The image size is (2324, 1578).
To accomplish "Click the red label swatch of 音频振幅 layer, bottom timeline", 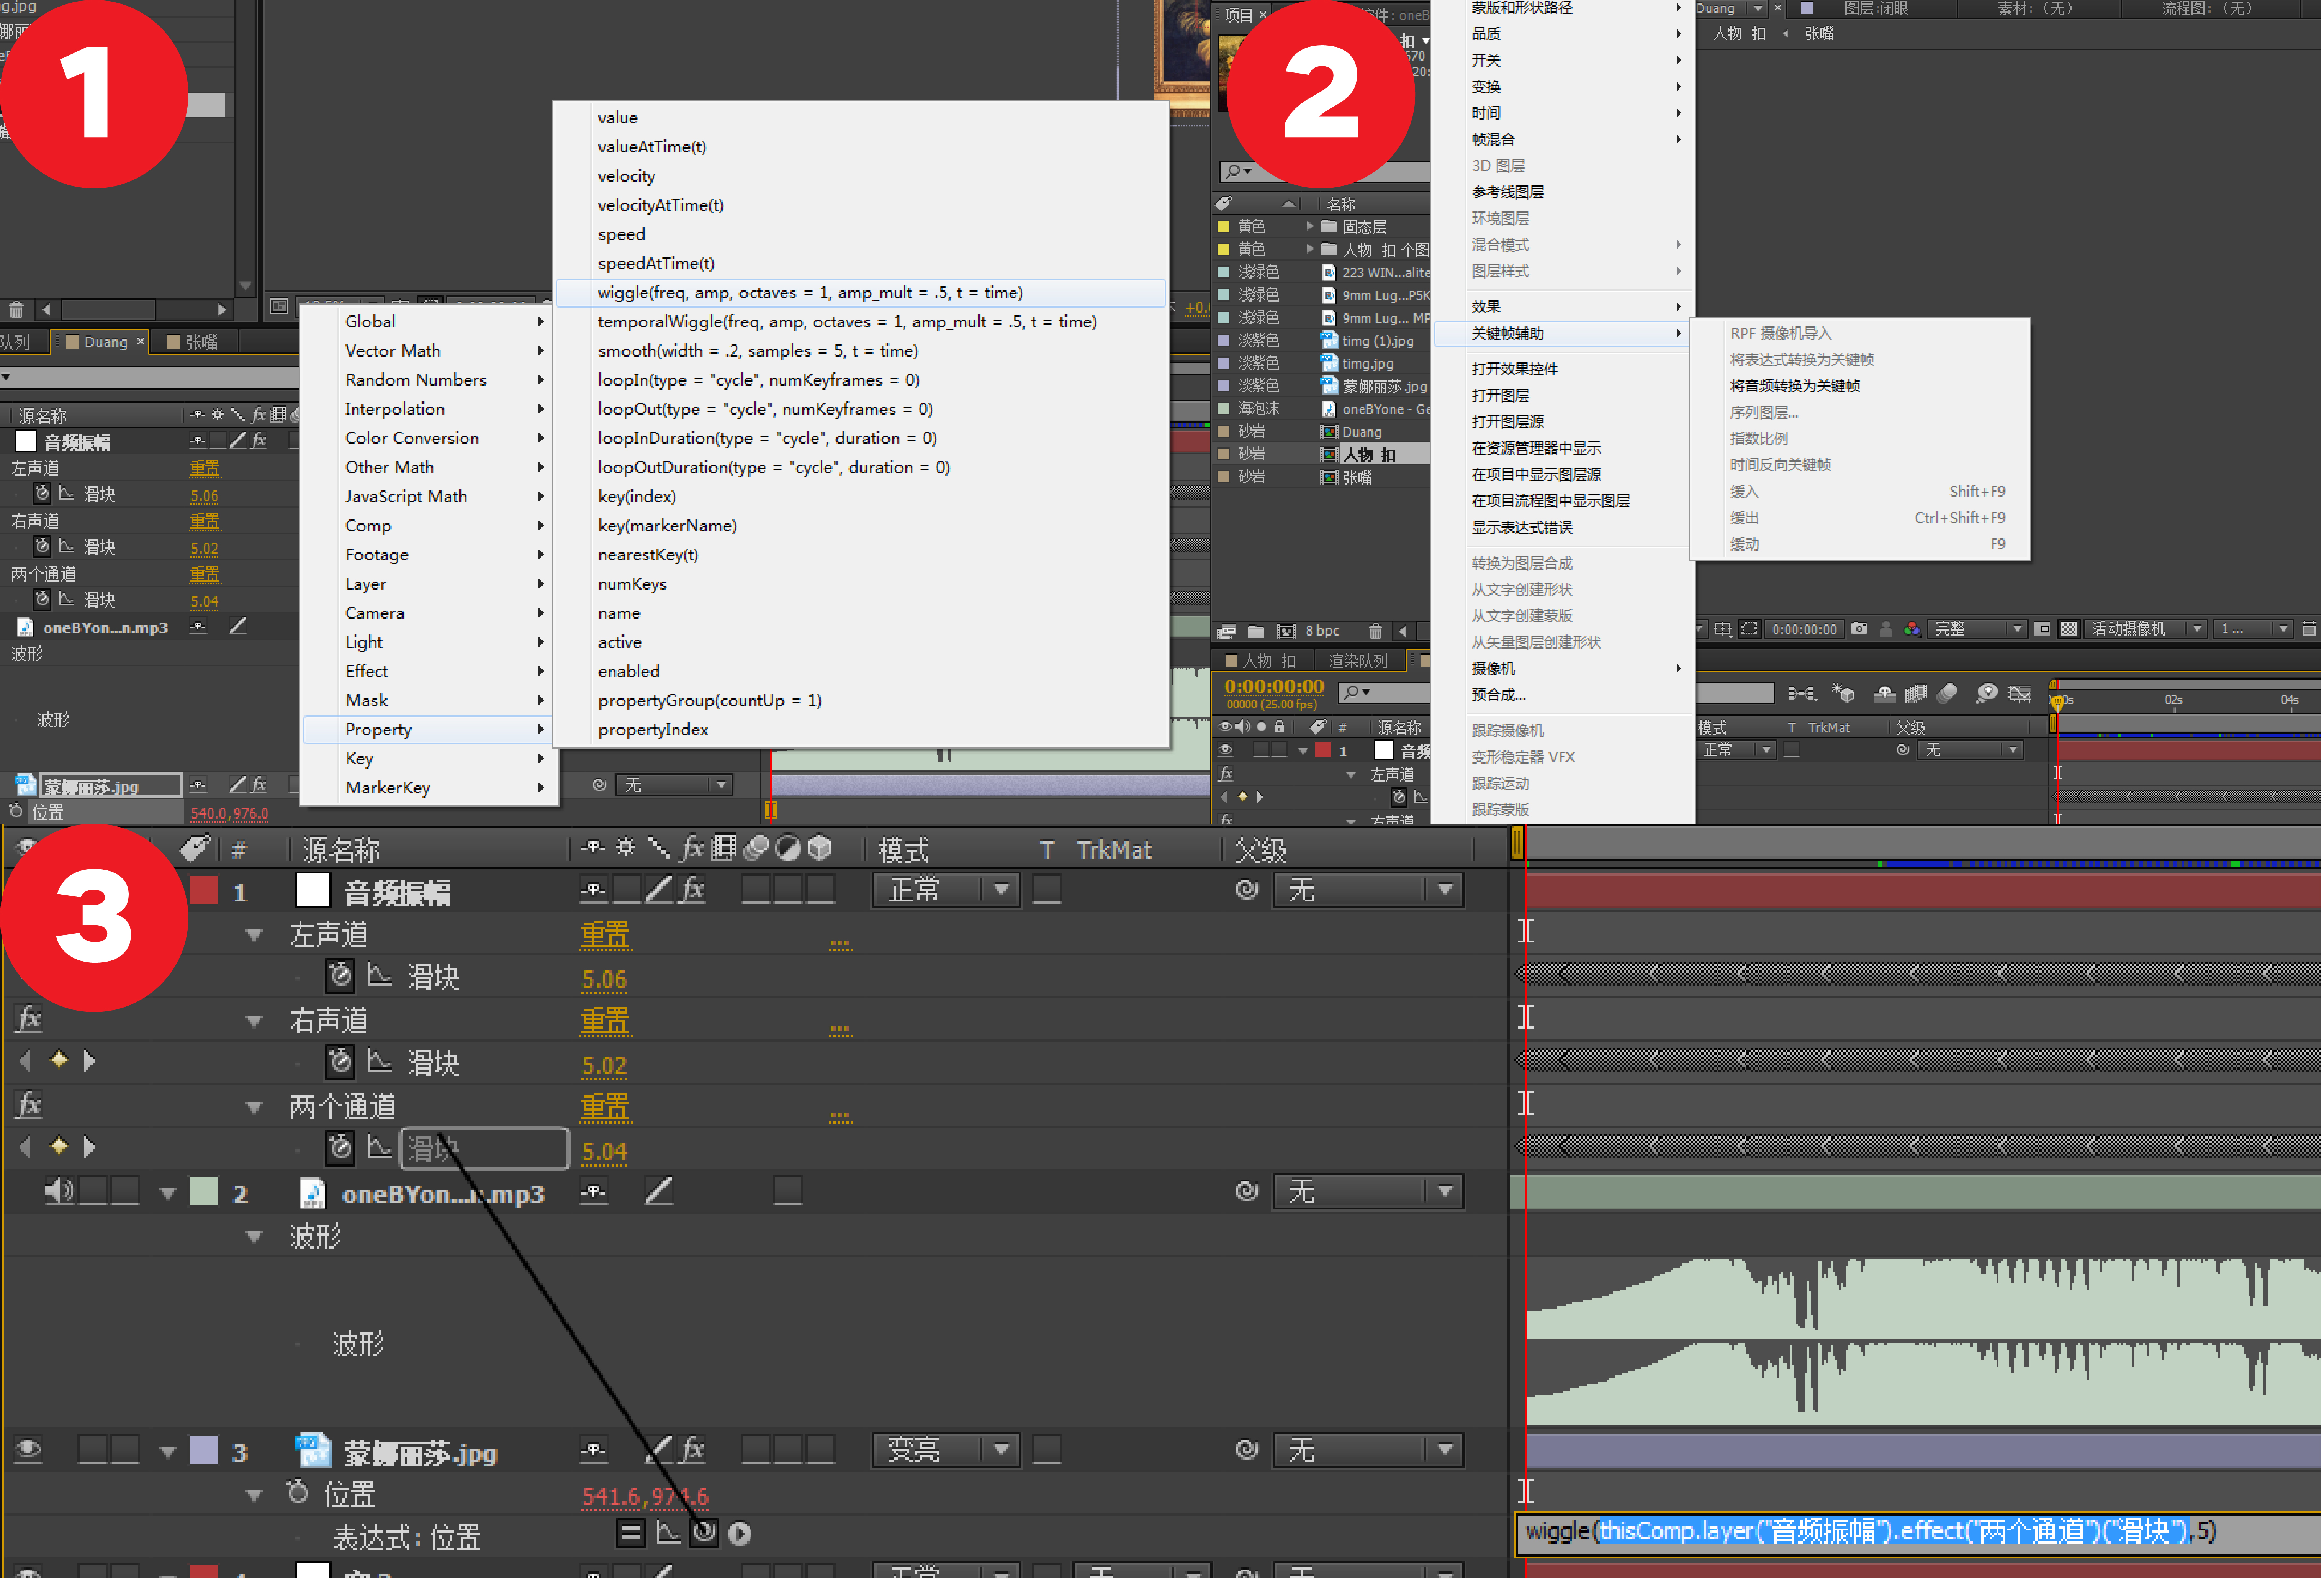I will point(203,889).
